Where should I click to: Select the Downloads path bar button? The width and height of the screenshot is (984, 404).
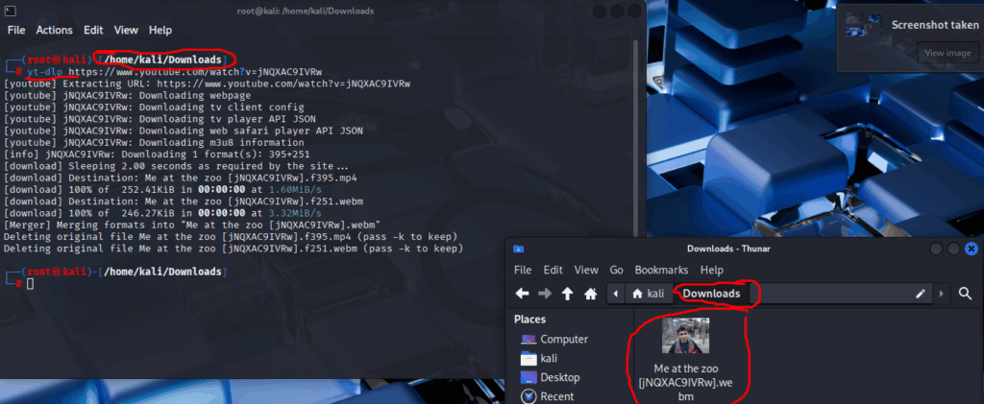click(712, 293)
